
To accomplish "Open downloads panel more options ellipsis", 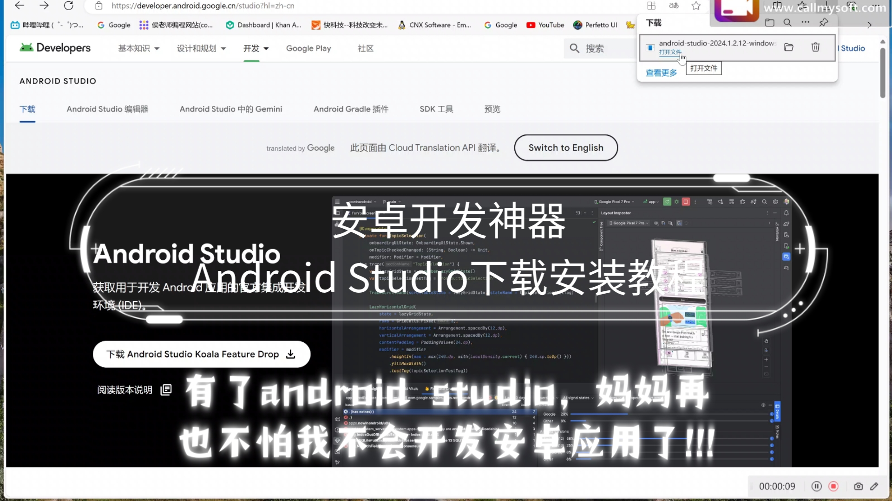I will coord(806,22).
